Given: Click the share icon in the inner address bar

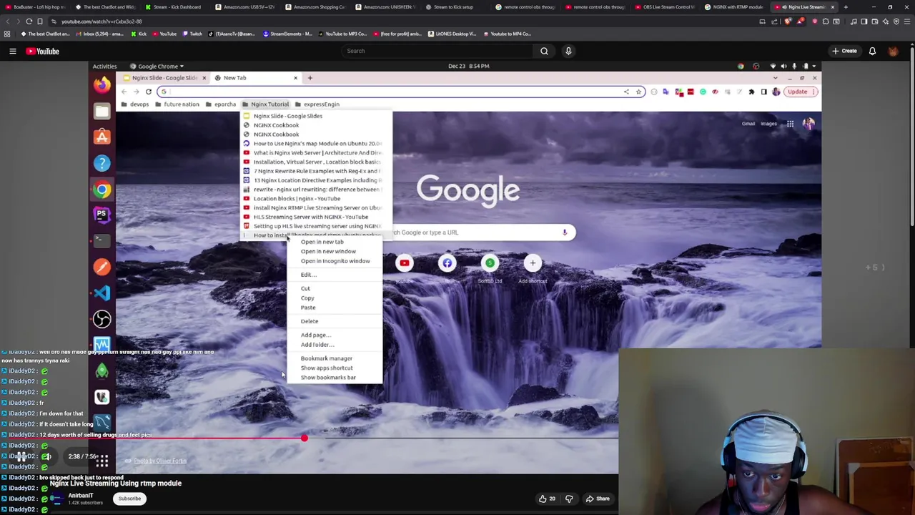Looking at the screenshot, I should coord(626,92).
